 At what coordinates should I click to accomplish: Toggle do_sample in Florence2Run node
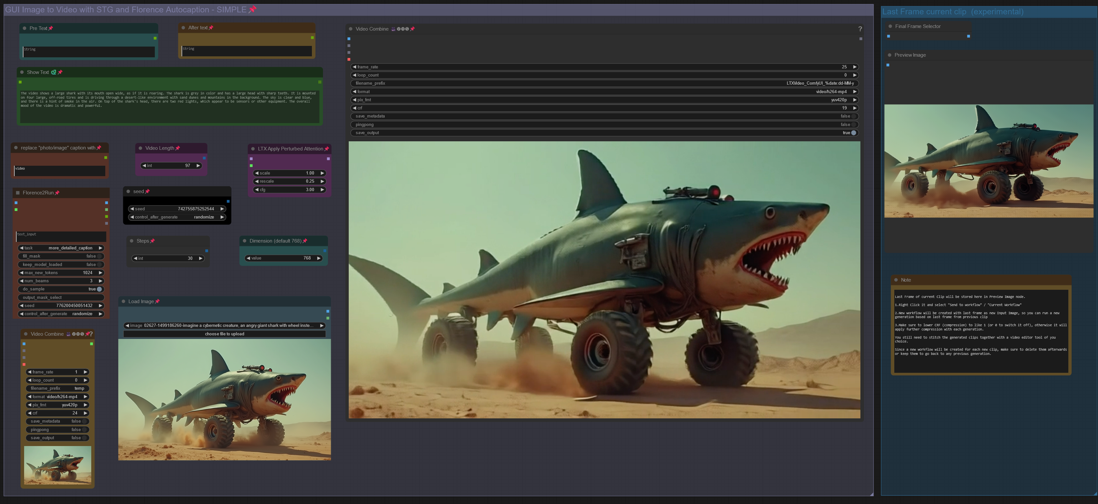click(x=99, y=289)
